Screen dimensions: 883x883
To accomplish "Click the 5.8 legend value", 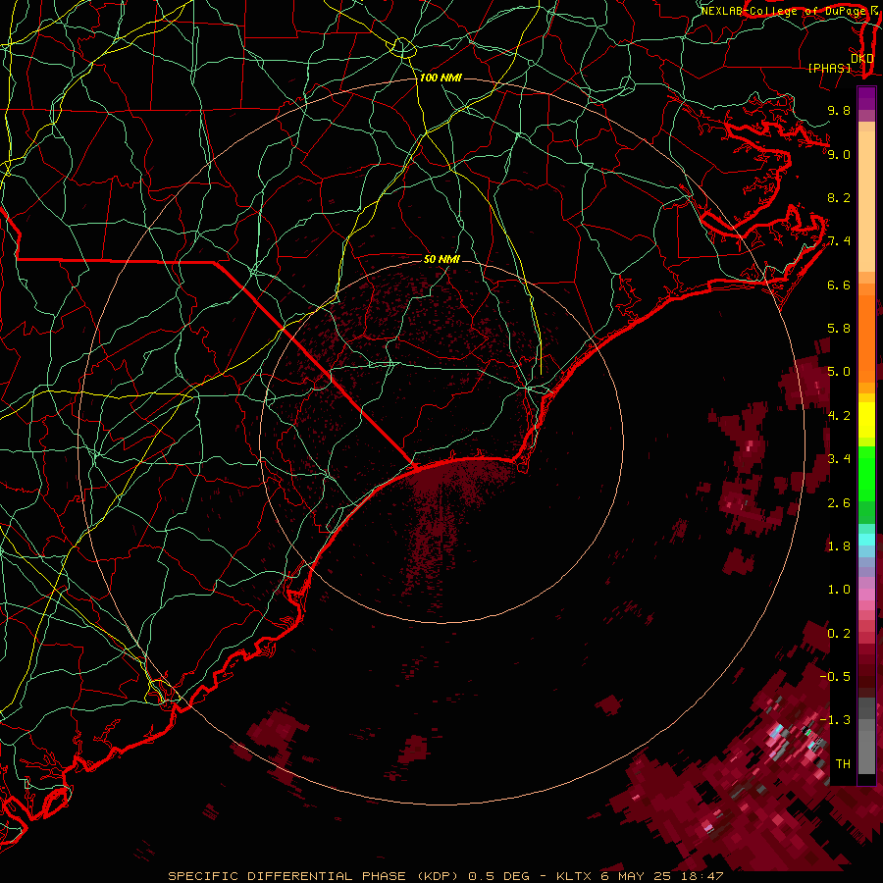I will tap(839, 329).
